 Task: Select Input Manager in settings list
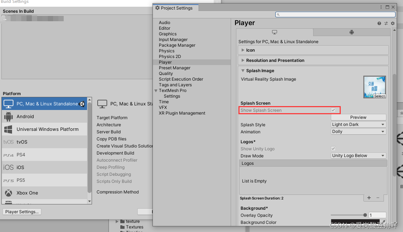pyautogui.click(x=173, y=40)
